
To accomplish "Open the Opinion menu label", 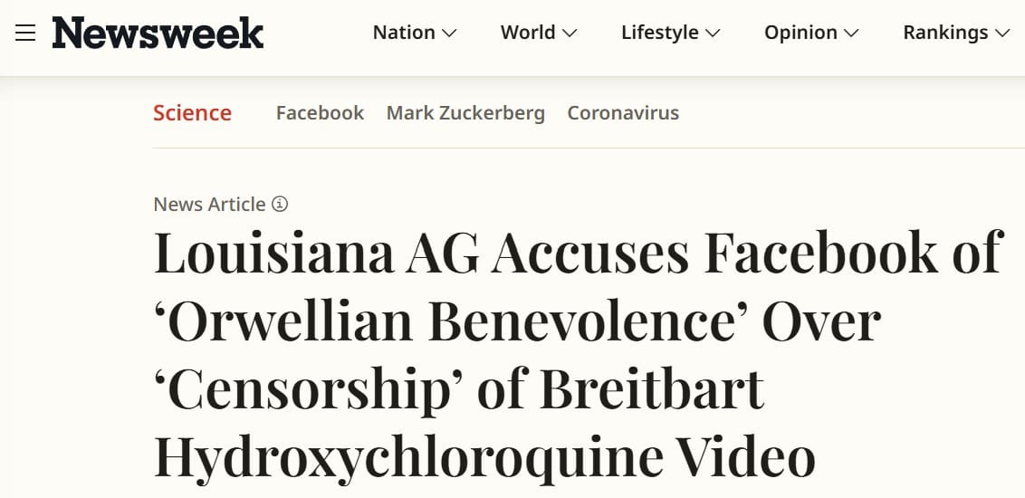I will click(x=800, y=33).
